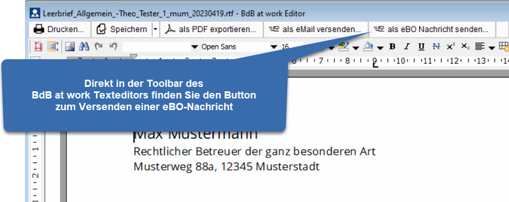Open the Speichern dropdown arrow
Image resolution: width=509 pixels, height=202 pixels.
click(155, 29)
